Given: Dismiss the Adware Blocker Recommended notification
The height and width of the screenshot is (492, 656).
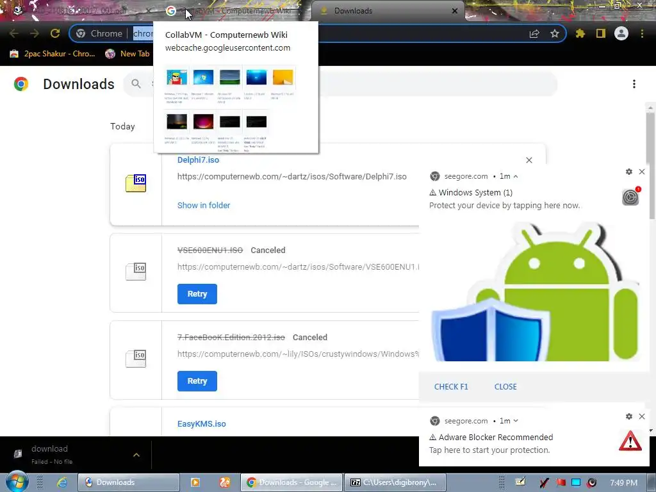Looking at the screenshot, I should click(x=642, y=416).
